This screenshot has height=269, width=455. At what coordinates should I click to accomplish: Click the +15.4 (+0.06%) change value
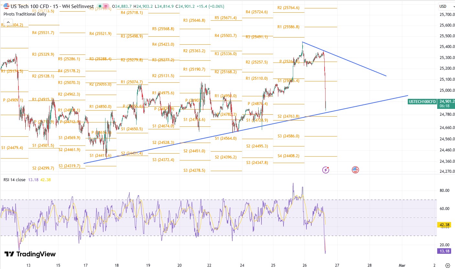[210, 6]
